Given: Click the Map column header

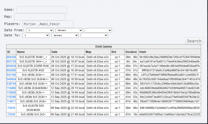Looking at the screenshot, I should (97, 52).
